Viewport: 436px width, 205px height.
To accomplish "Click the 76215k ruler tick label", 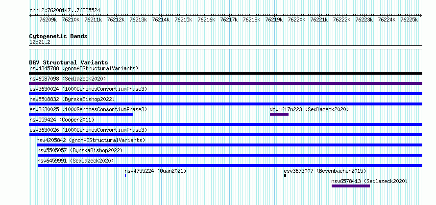I will click(x=184, y=20).
